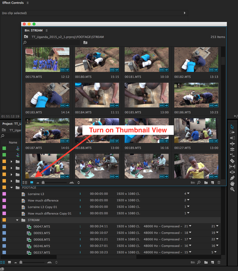Click the trash Clear button in the bin

tap(219, 182)
